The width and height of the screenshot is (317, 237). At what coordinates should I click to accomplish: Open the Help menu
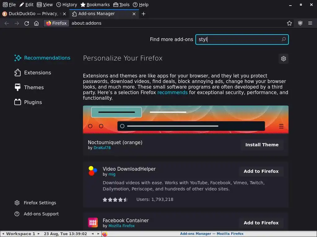[x=141, y=5]
